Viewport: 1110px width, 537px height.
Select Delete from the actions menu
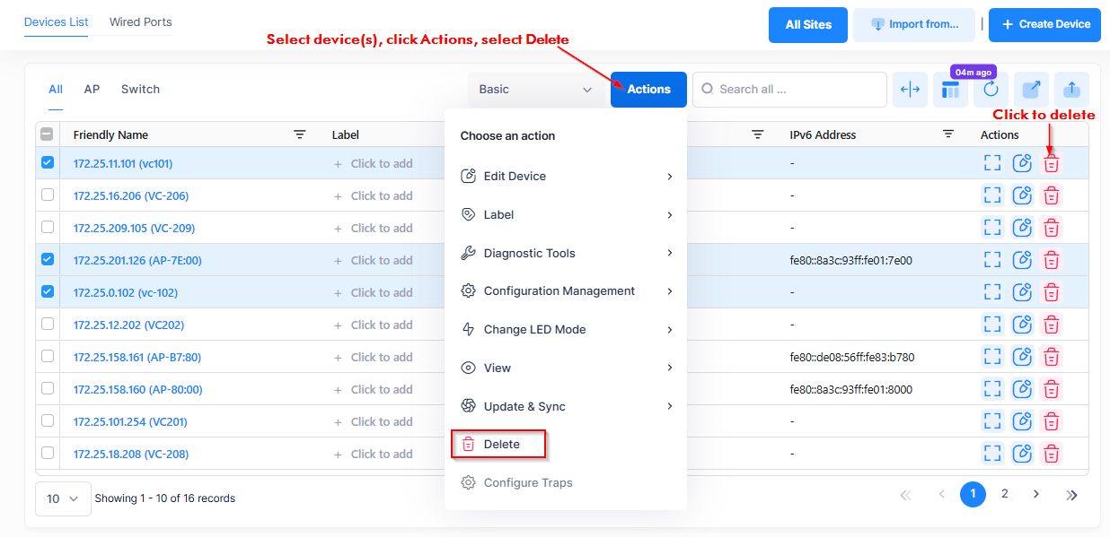coord(499,444)
